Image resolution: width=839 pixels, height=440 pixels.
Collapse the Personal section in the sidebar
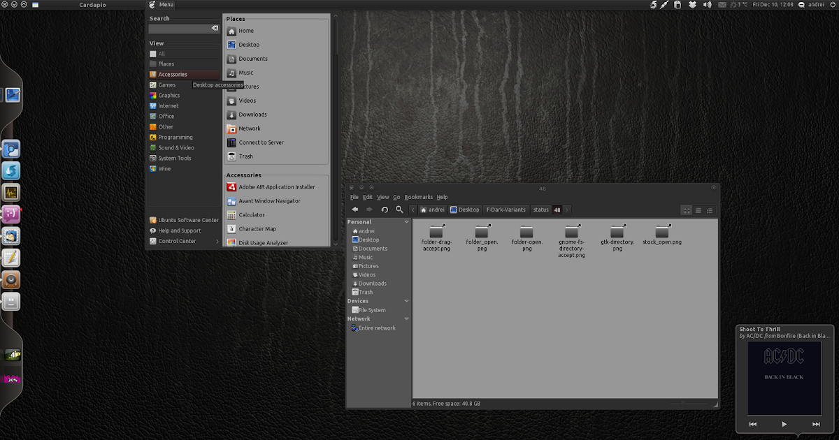click(x=406, y=221)
